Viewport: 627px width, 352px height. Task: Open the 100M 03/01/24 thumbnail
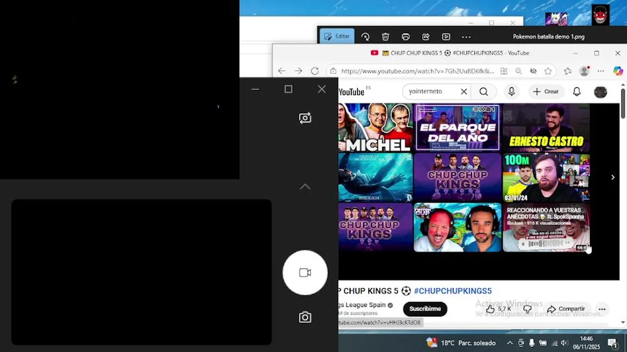[x=546, y=177]
